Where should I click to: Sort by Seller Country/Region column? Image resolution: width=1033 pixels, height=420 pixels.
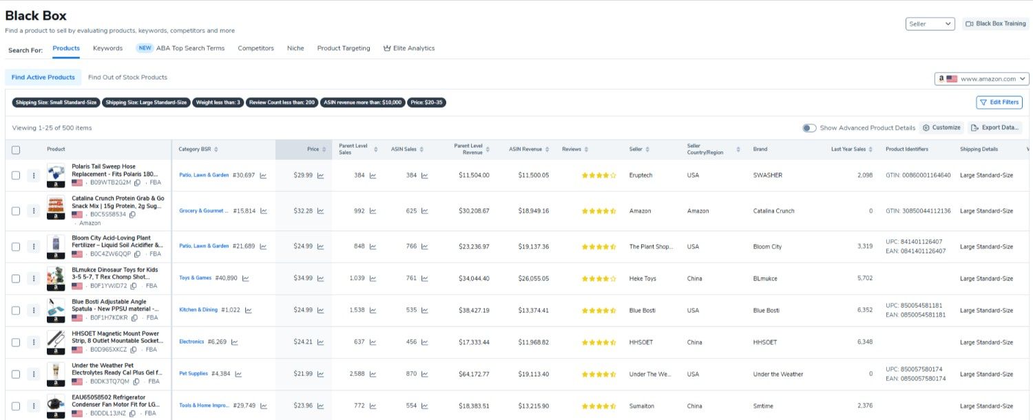pos(738,149)
